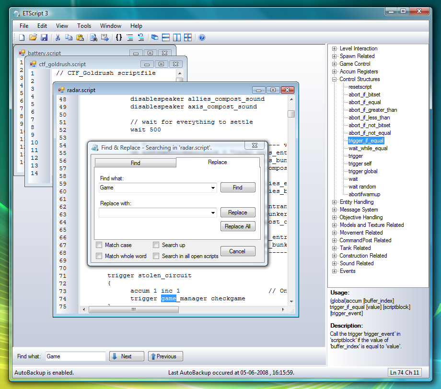Click the Cut scissors icon

coord(58,37)
